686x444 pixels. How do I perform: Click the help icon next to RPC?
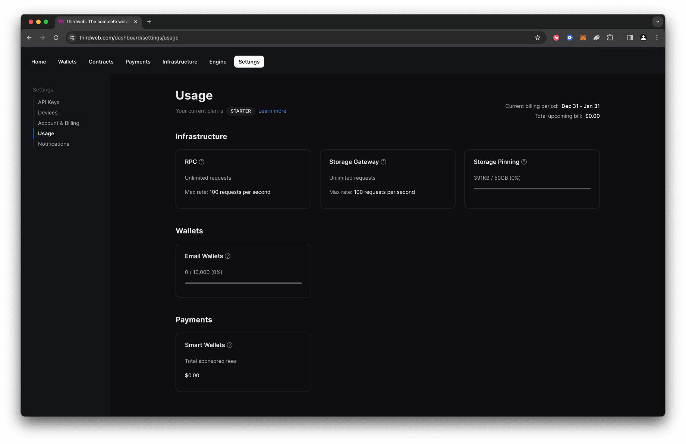[202, 162]
